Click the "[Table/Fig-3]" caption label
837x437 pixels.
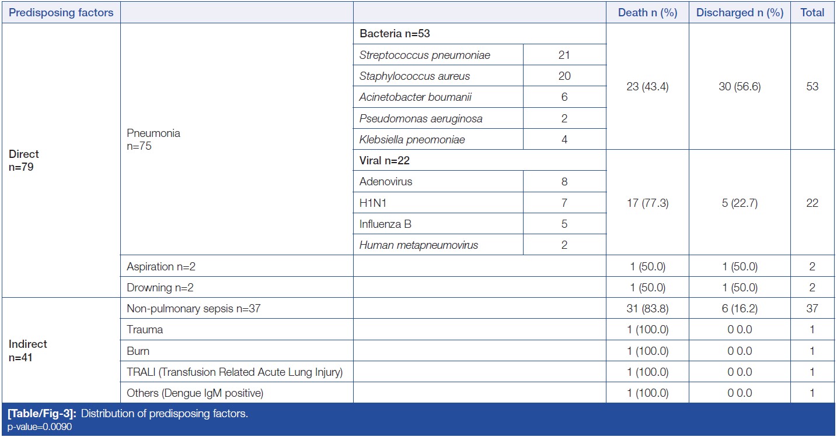point(41,414)
